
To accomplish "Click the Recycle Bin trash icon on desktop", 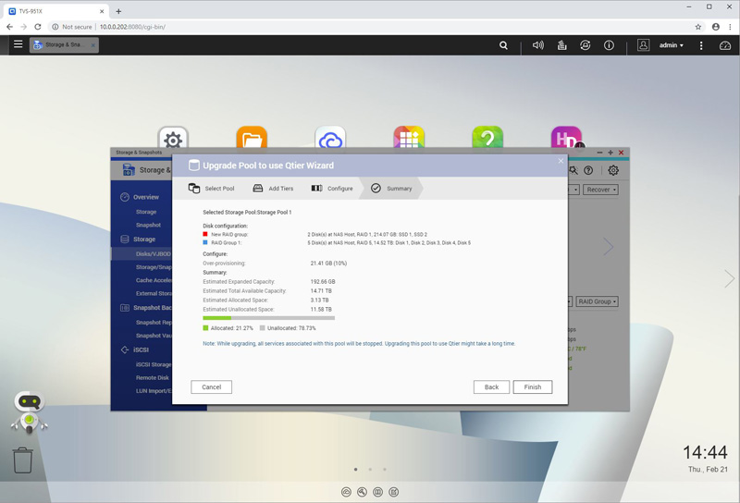I will [x=23, y=460].
